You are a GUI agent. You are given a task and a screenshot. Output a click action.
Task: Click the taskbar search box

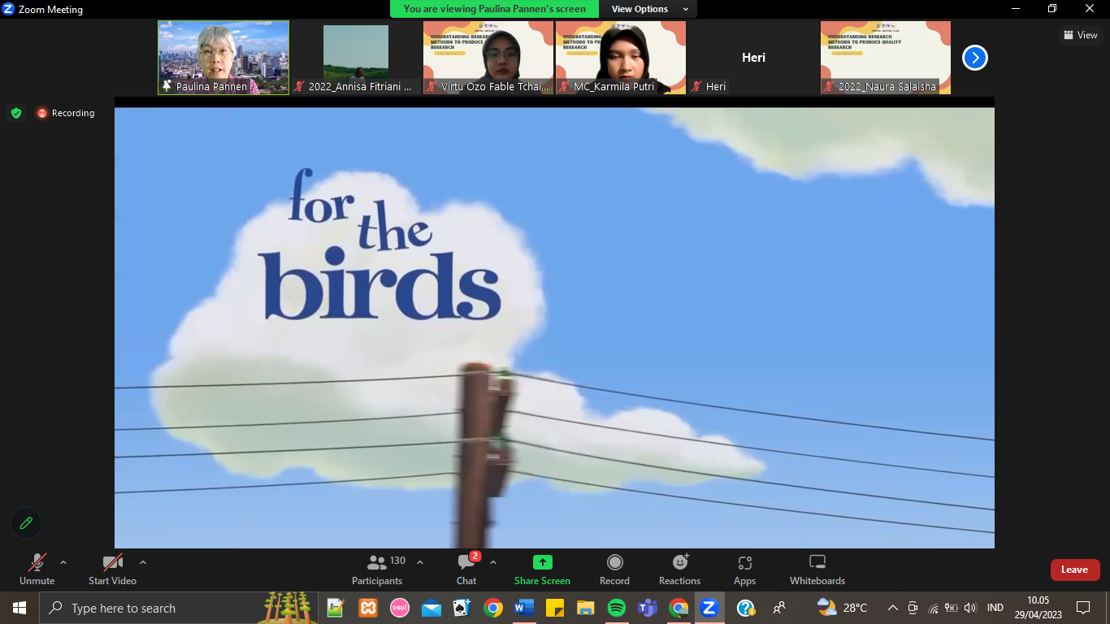[x=180, y=608]
